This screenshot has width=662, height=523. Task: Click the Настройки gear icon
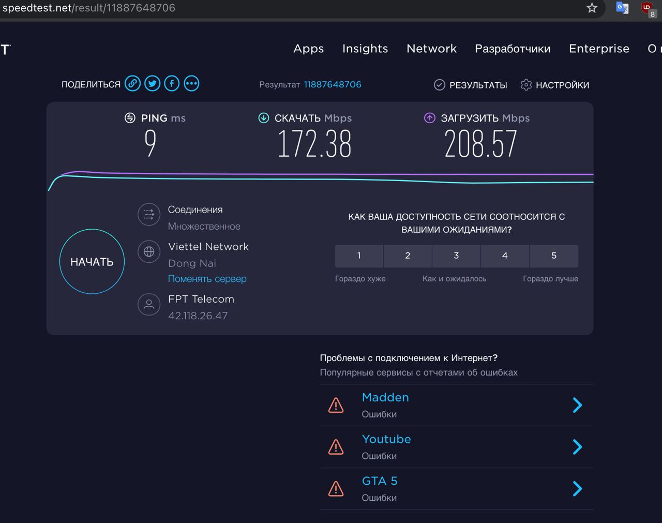pyautogui.click(x=526, y=85)
